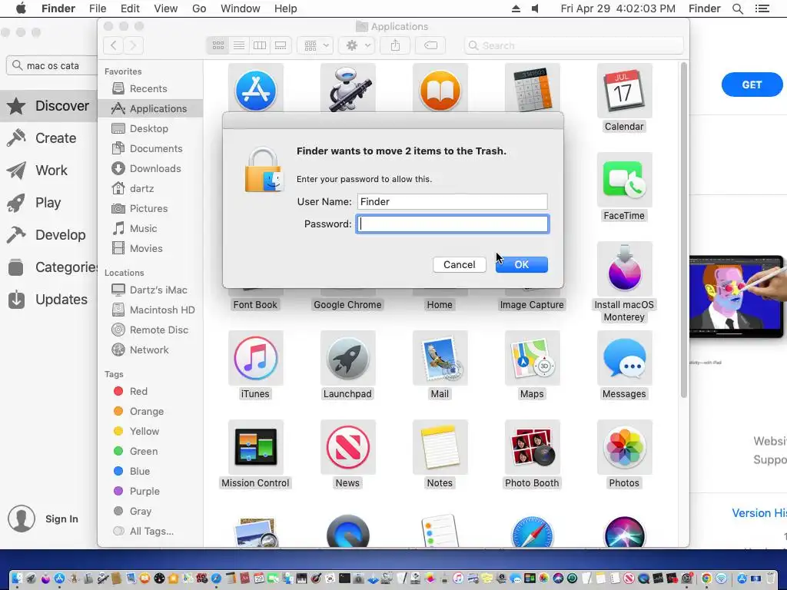Open the Window menu in menu bar
Image resolution: width=787 pixels, height=590 pixels.
(241, 8)
